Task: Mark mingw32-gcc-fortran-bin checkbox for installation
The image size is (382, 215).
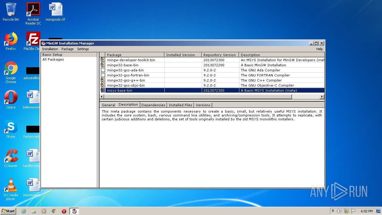Action: click(x=103, y=75)
